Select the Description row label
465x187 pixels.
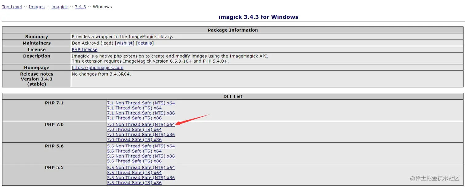[x=37, y=56]
